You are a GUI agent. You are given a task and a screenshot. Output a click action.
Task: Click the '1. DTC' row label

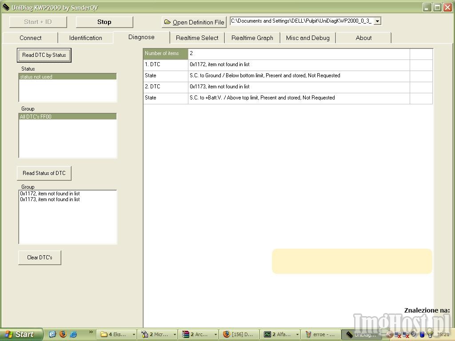pos(165,64)
